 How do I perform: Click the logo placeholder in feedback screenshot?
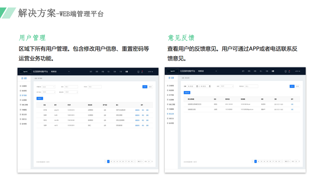173,71
